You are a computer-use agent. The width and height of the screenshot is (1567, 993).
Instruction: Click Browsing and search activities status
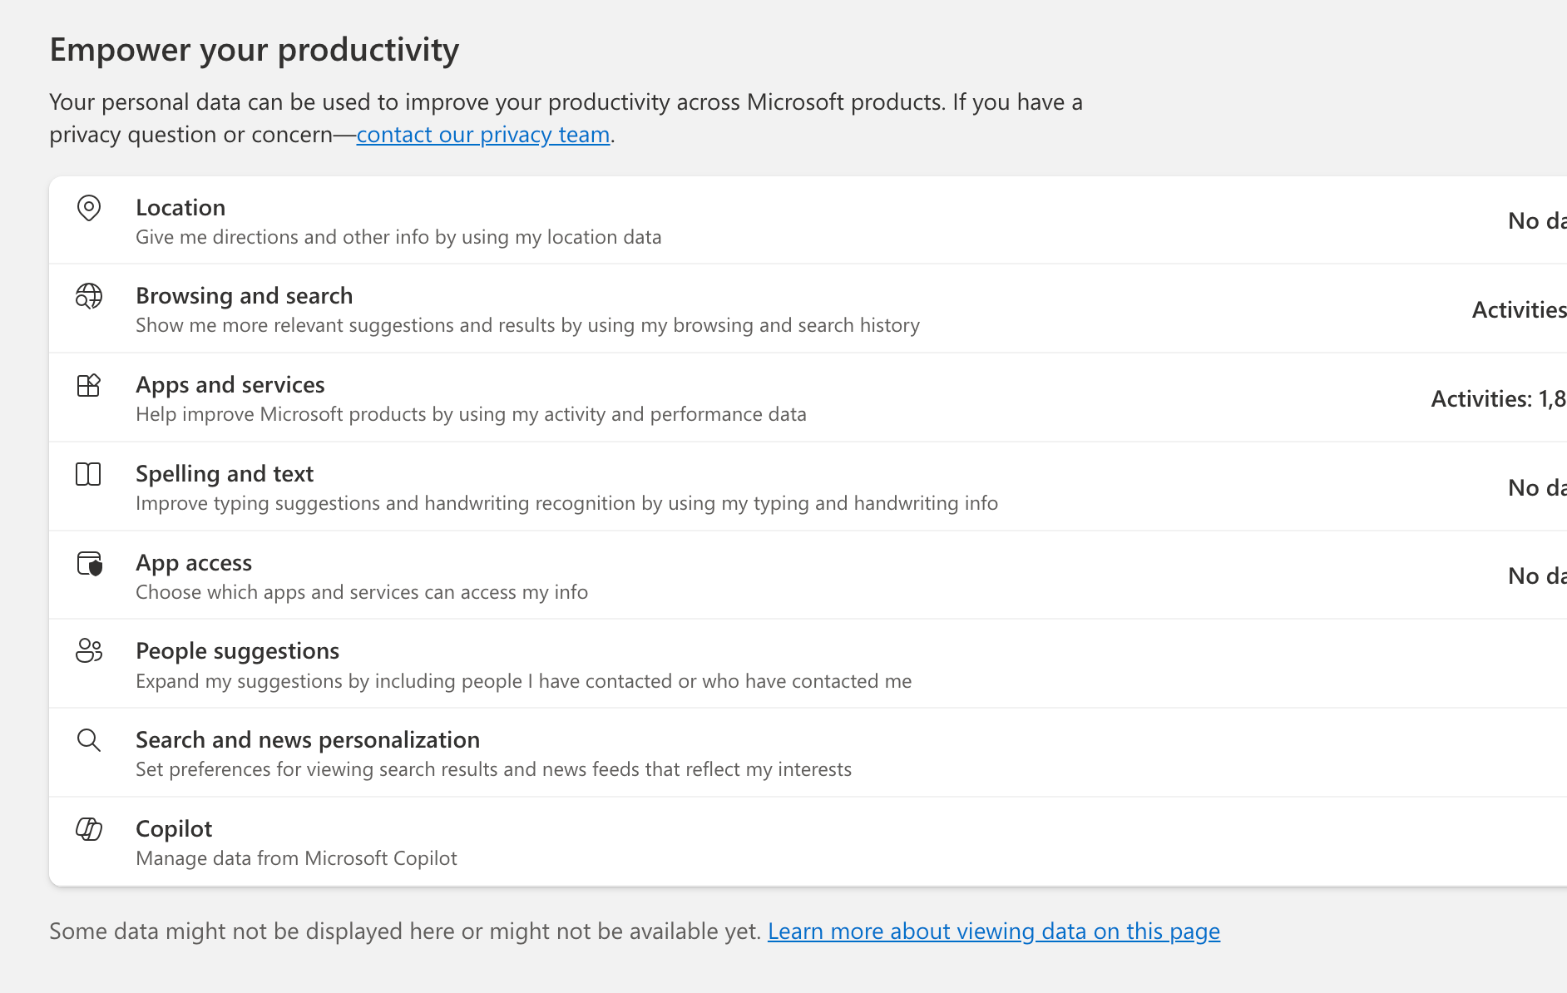pos(1519,310)
